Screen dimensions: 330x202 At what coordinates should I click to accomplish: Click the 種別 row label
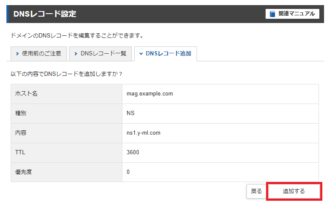click(20, 113)
